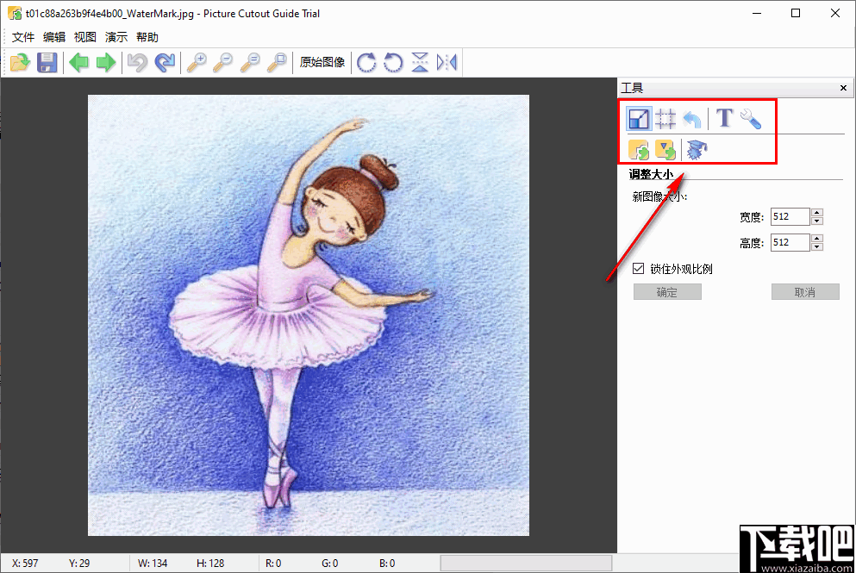Viewport: 856px width, 573px height.
Task: Mirror image horizontally
Action: pyautogui.click(x=447, y=62)
